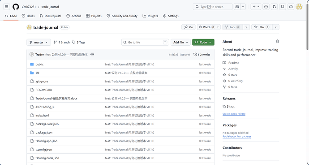309x165 pixels.
Task: Open user profile avatar menu
Action: [299, 7]
